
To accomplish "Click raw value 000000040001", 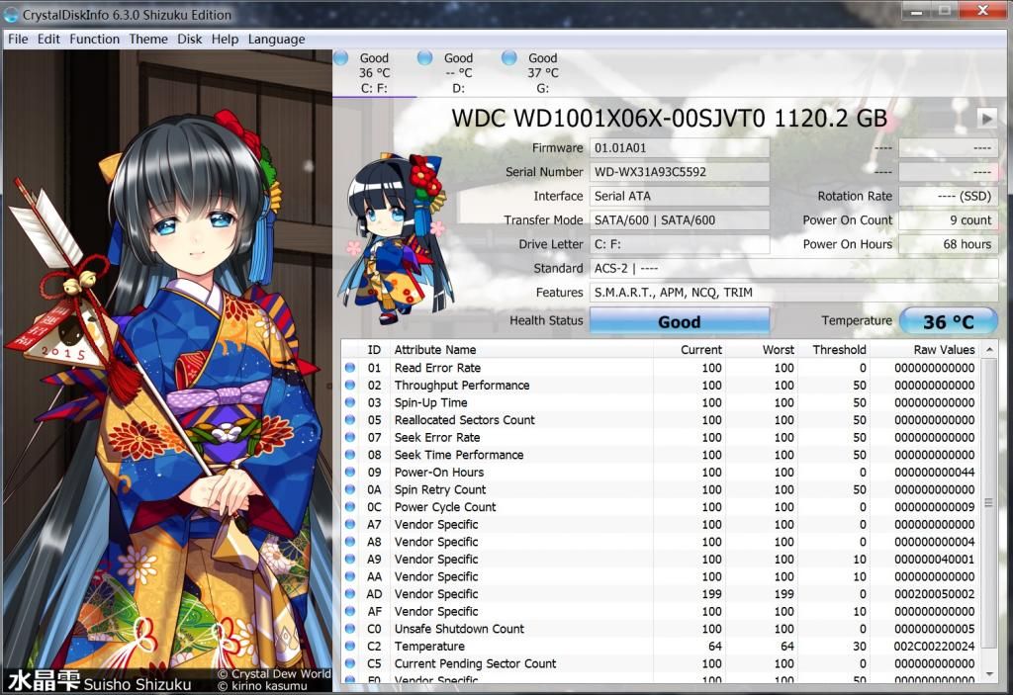I will 934,559.
